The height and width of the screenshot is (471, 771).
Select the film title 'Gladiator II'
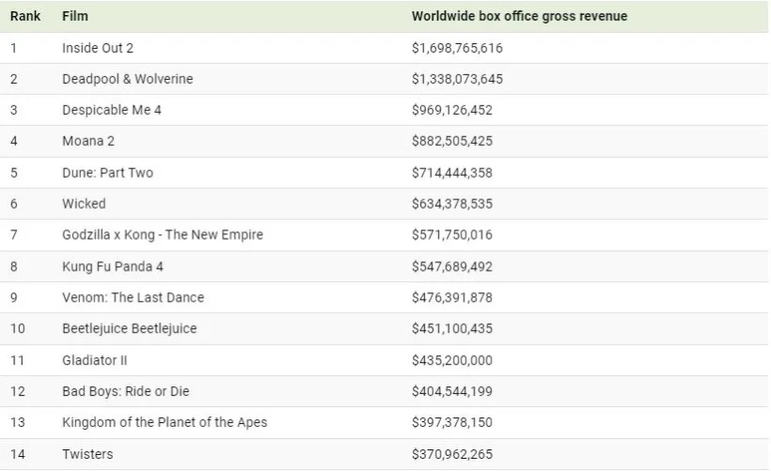[94, 361]
